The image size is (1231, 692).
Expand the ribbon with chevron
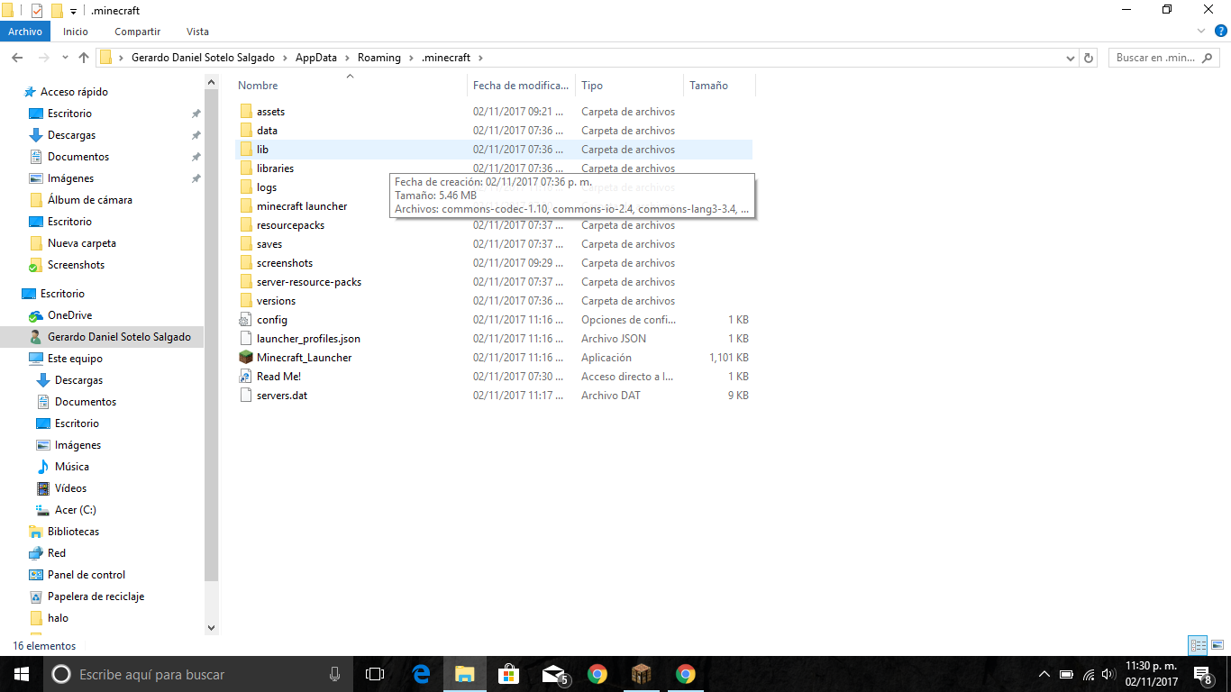(1201, 31)
